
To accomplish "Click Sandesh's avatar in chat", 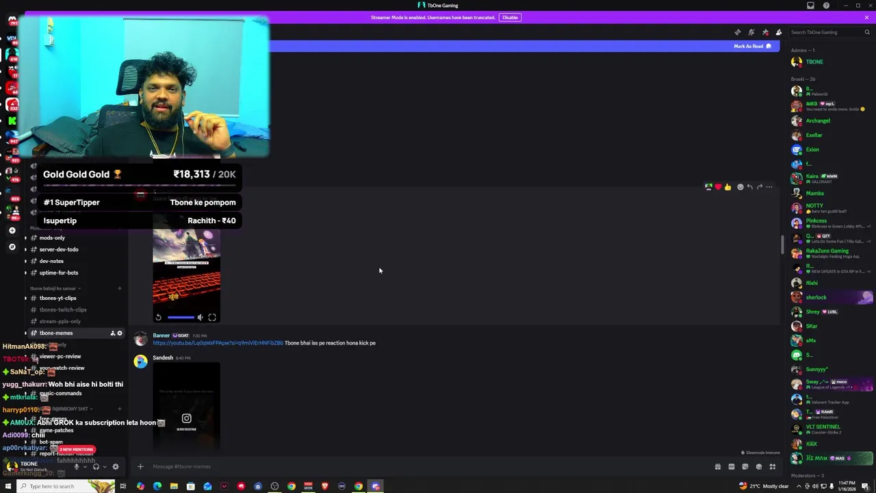I will point(140,362).
